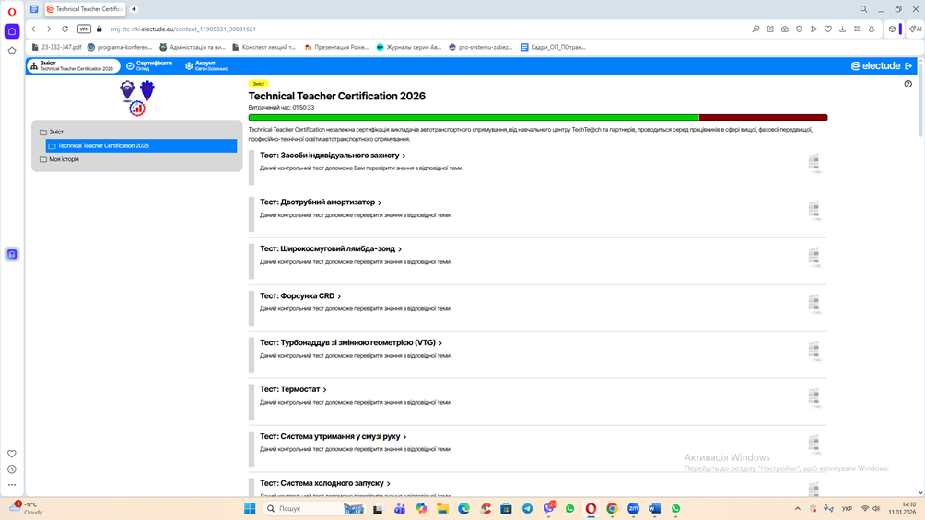The image size is (925, 520).
Task: Open test Турбонаддув зі змінною геометрією (VTG)
Action: pyautogui.click(x=348, y=343)
